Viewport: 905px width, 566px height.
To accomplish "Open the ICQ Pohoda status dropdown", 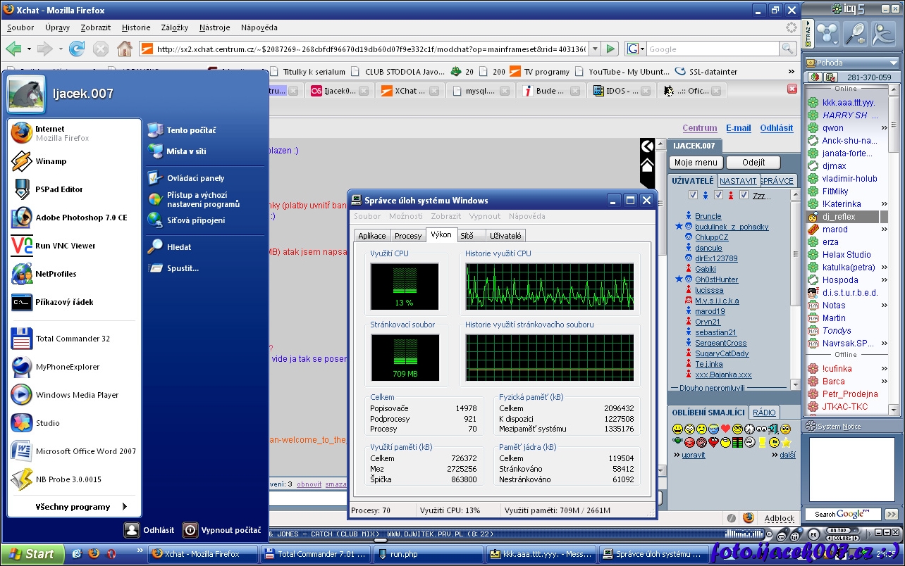I will pyautogui.click(x=893, y=63).
